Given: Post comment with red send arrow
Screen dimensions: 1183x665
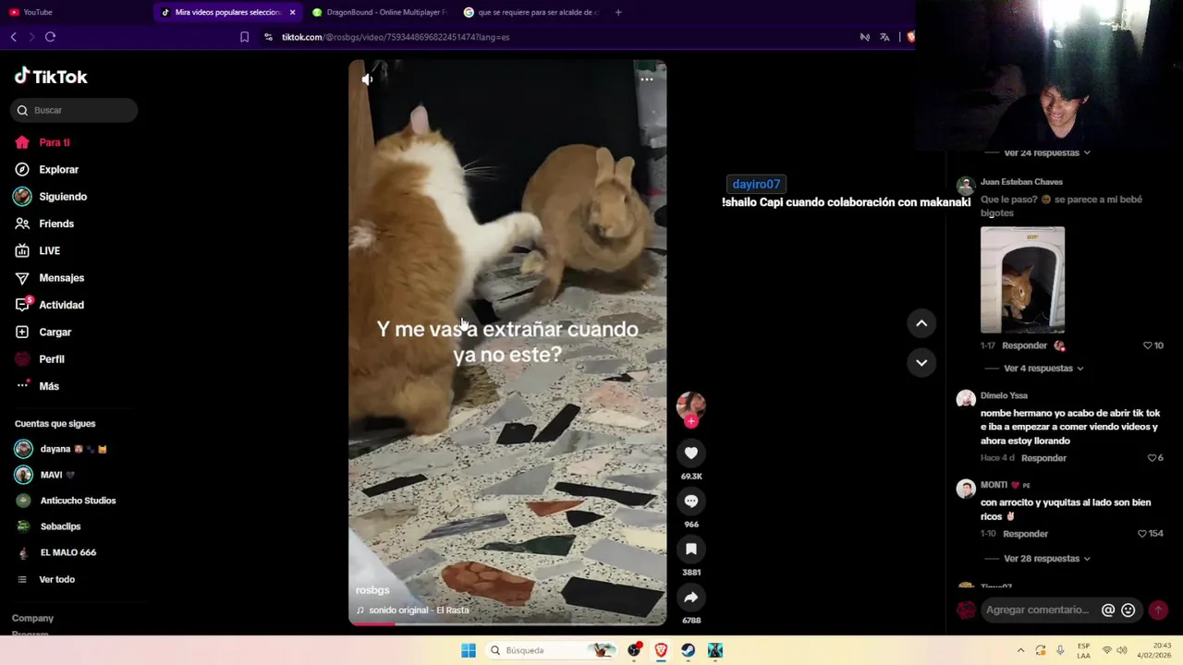Looking at the screenshot, I should pyautogui.click(x=1158, y=610).
